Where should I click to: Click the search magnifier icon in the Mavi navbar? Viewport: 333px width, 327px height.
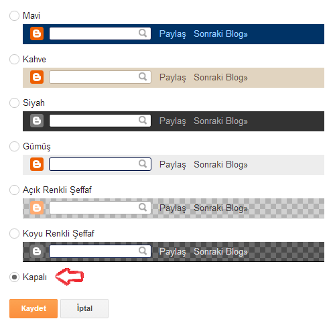143,33
